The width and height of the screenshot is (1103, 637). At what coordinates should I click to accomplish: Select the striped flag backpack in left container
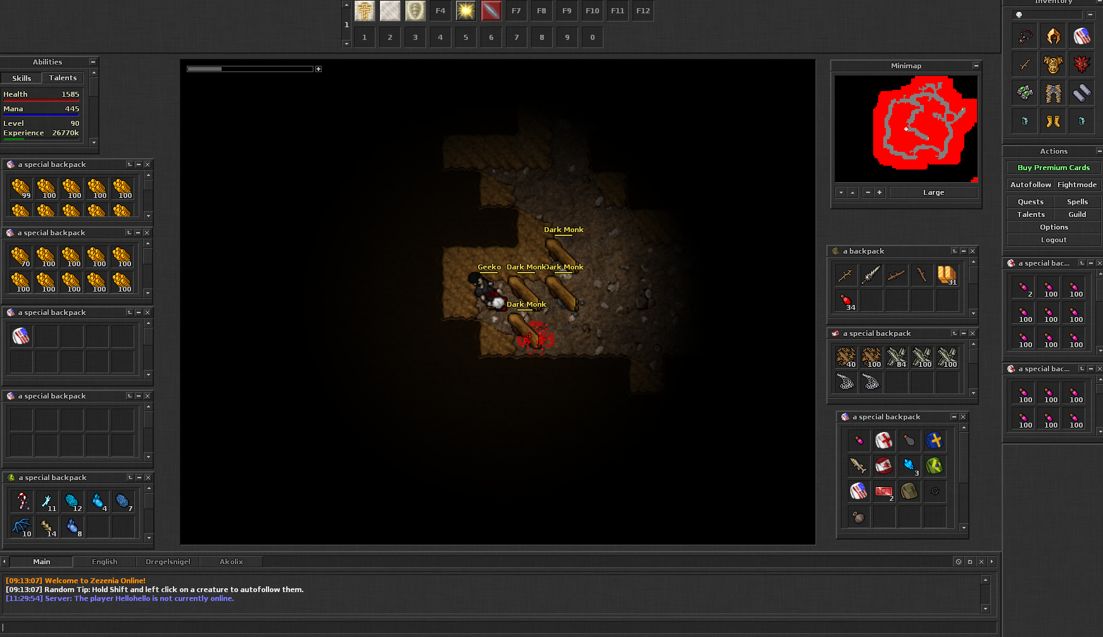(21, 336)
